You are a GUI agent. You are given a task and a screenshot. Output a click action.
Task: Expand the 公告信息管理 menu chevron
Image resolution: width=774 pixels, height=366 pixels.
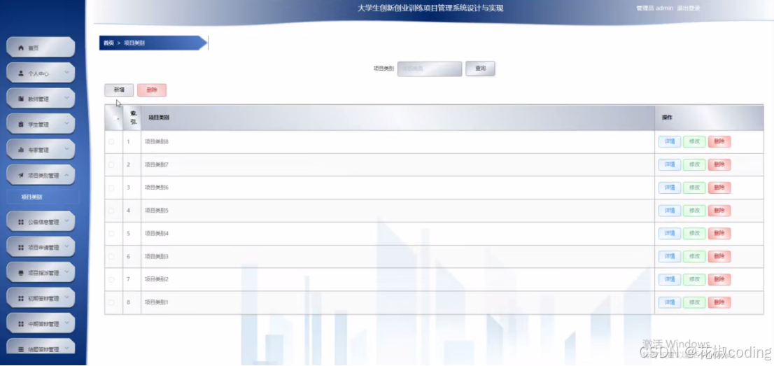[x=66, y=222]
